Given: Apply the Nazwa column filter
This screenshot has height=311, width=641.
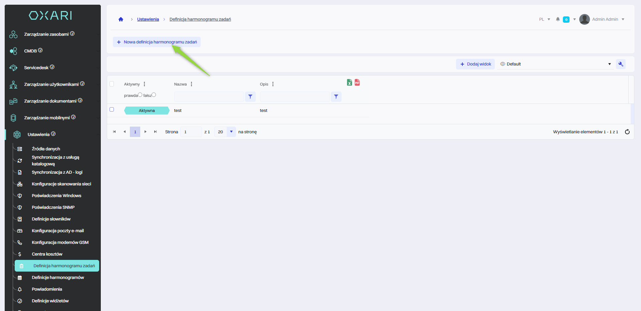Looking at the screenshot, I should click(x=250, y=97).
